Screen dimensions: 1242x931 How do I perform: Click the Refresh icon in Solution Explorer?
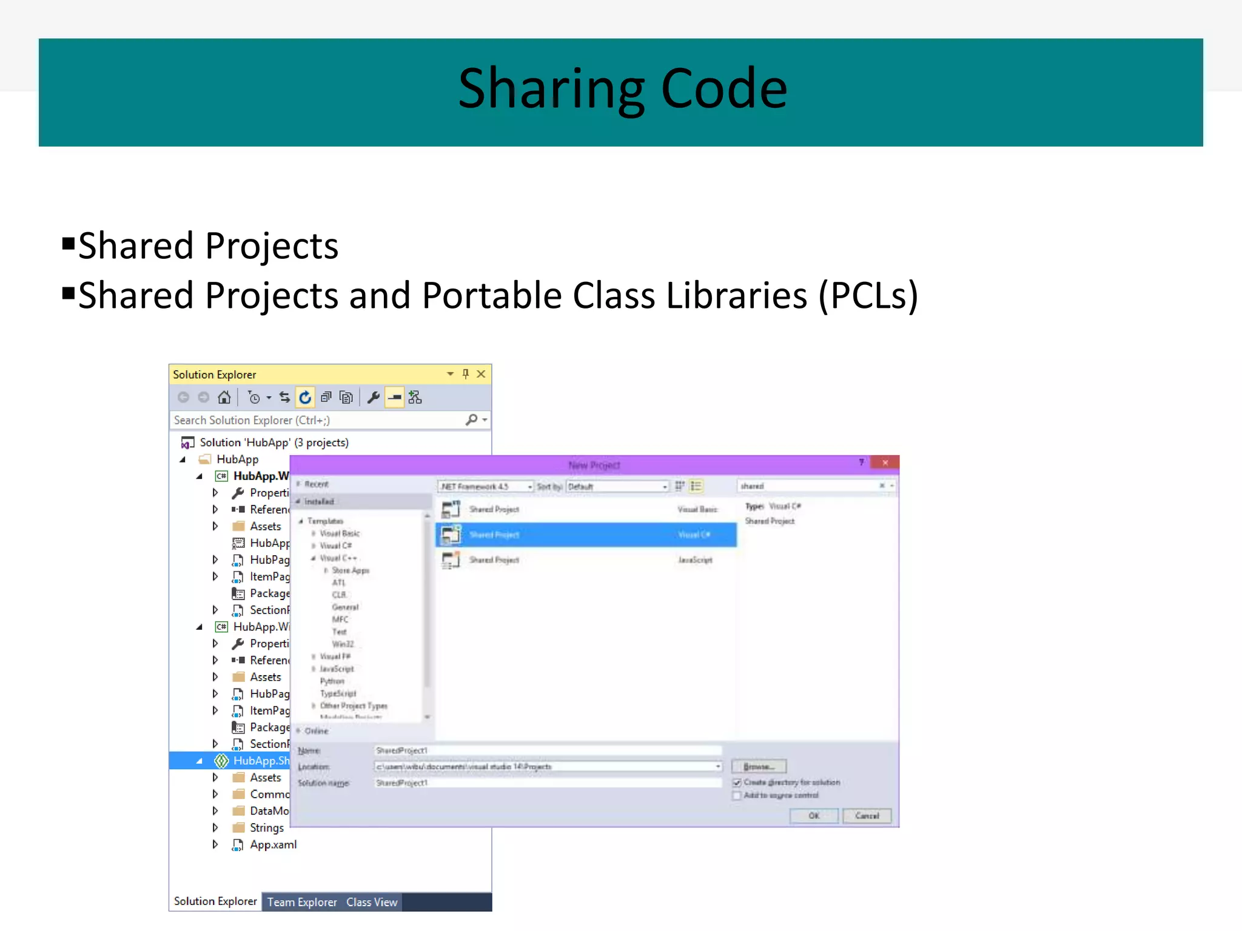point(305,398)
